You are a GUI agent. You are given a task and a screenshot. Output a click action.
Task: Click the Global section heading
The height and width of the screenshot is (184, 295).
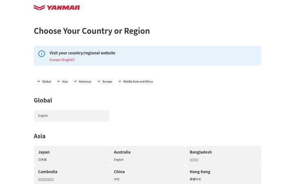[43, 100]
